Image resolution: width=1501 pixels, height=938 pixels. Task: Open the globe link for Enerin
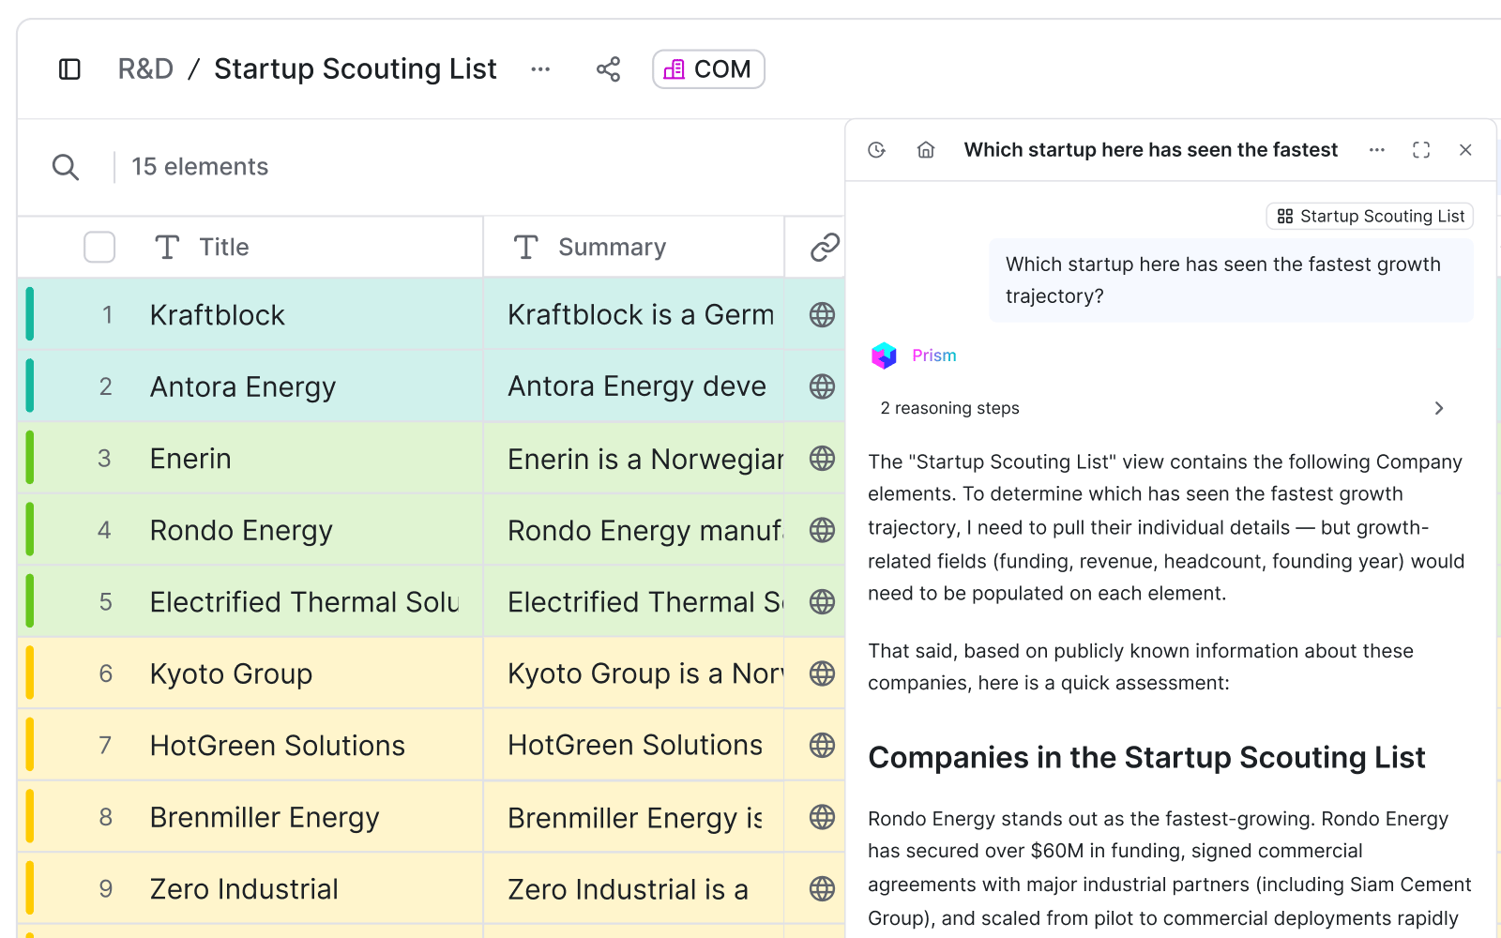822,459
